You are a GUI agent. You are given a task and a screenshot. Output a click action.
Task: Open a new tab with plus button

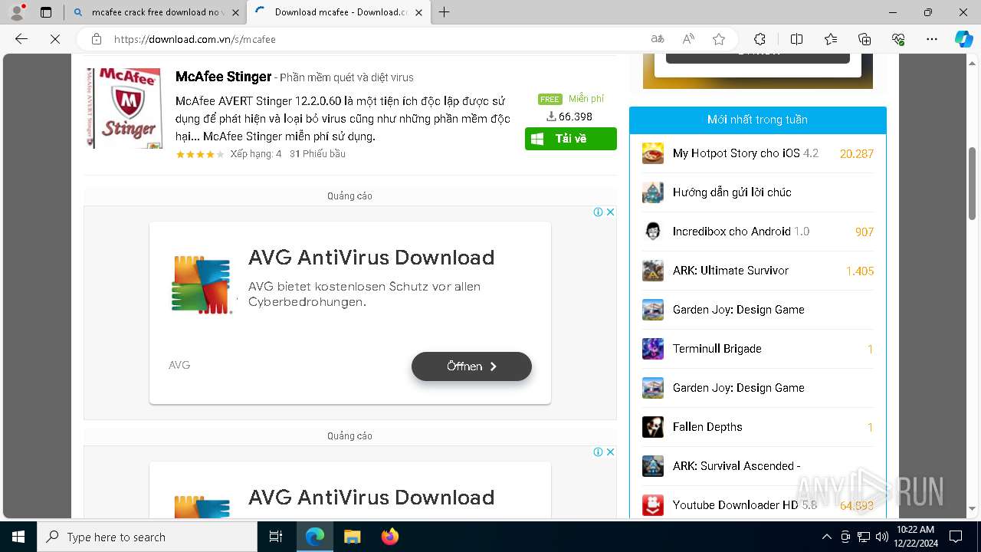click(x=444, y=12)
